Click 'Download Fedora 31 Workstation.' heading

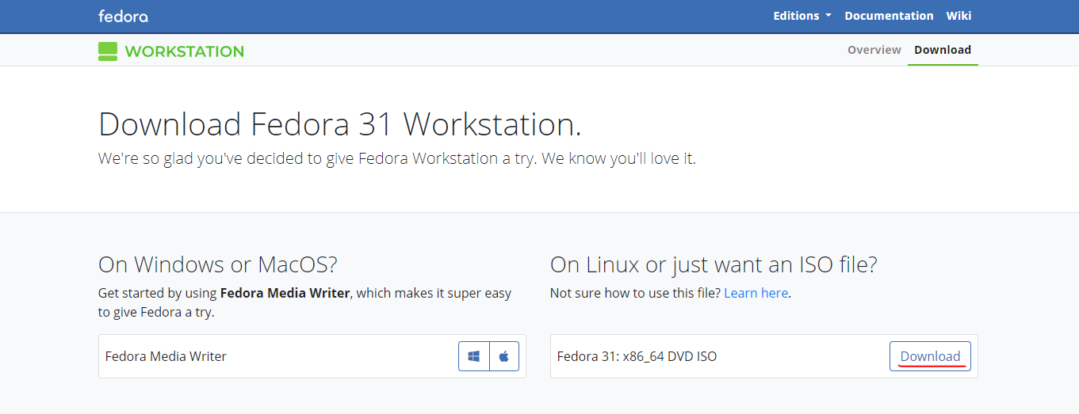(340, 124)
